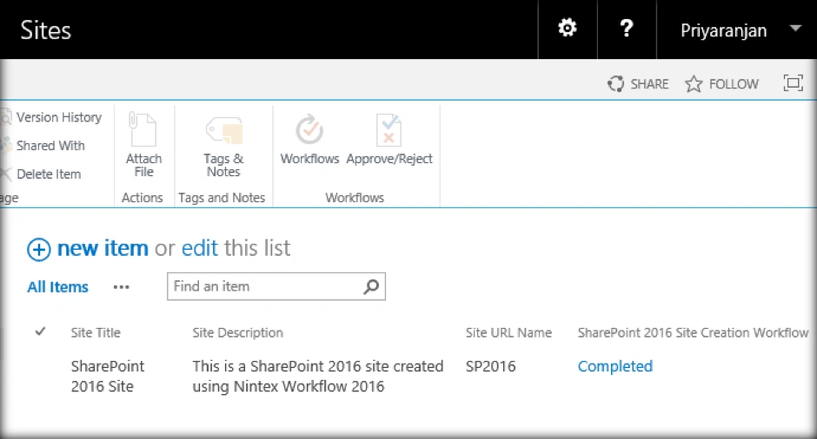Switch to the All Items view
The height and width of the screenshot is (439, 817).
point(58,286)
